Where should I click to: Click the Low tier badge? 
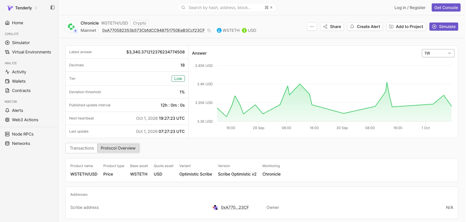point(178,79)
